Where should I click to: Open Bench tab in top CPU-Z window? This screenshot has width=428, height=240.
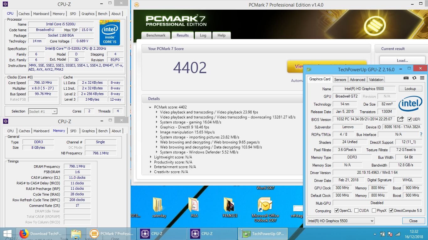click(102, 14)
